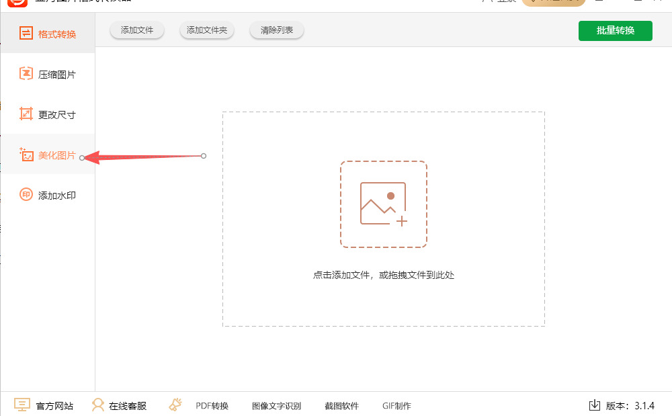The width and height of the screenshot is (672, 416).
Task: Click the 版本: 3.1.4 text
Action: (630, 405)
